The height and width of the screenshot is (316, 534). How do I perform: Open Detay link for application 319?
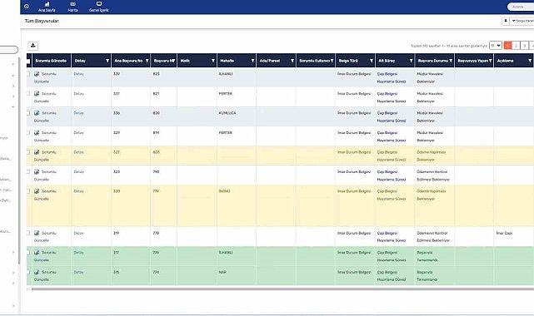pyautogui.click(x=78, y=233)
